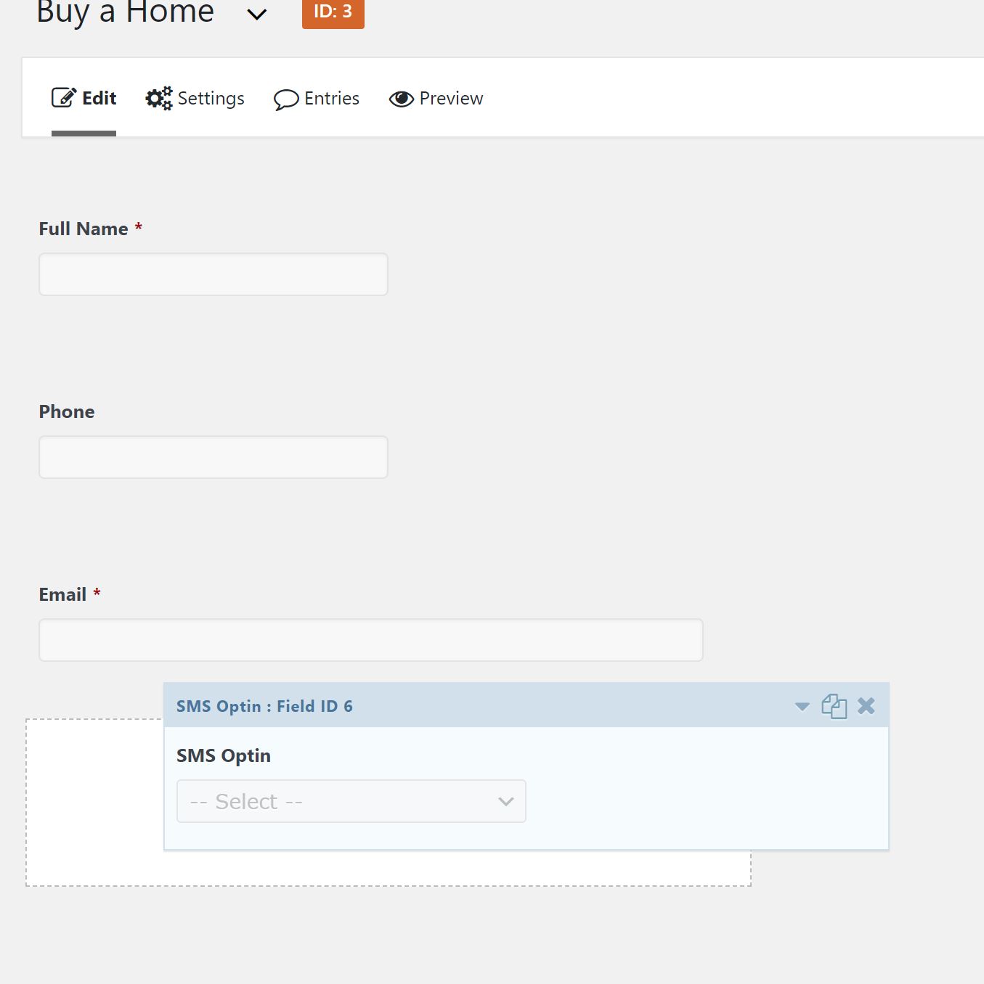Image resolution: width=984 pixels, height=984 pixels.
Task: Open form switcher chevron beside Buy a Home
Action: (x=257, y=15)
